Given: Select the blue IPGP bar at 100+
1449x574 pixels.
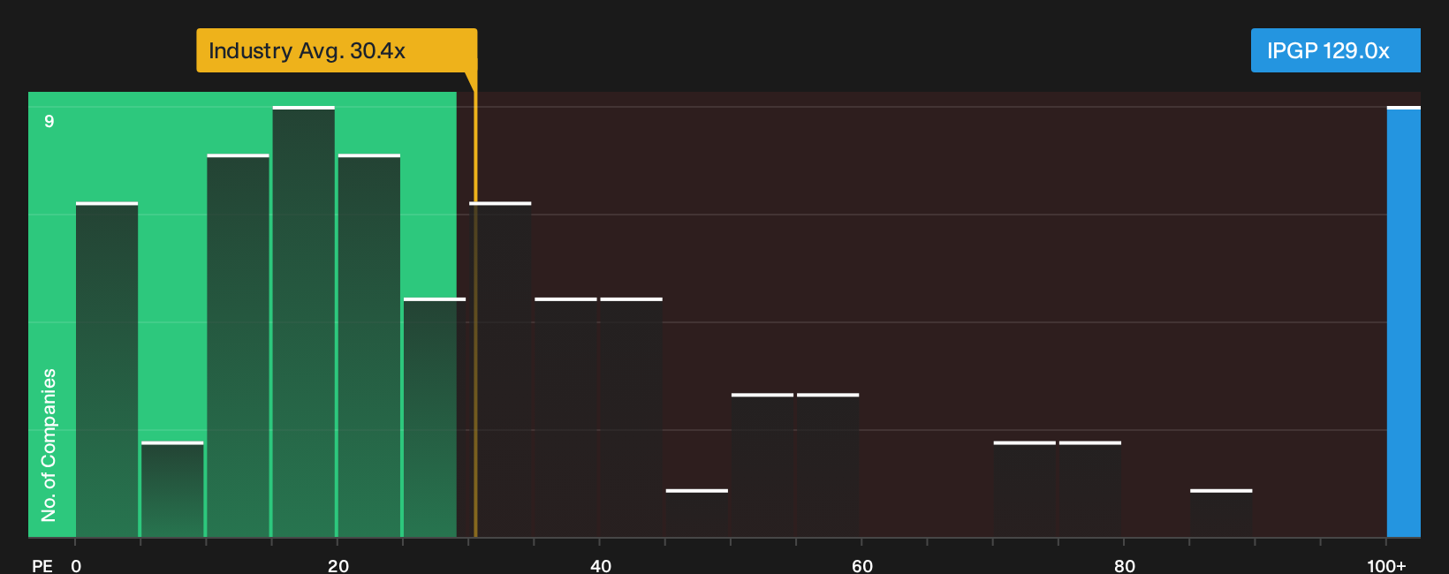Looking at the screenshot, I should pyautogui.click(x=1404, y=321).
